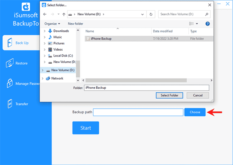The image size is (233, 165).
Task: Open the Transfer tab in iSumsoft
Action: pos(21,104)
